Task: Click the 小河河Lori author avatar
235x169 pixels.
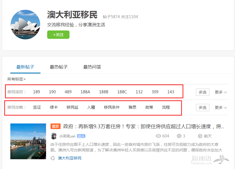Action: (54, 136)
